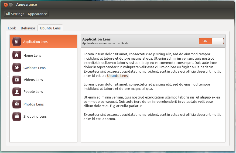Switch to the Behavior tab
The width and height of the screenshot is (236, 153).
coord(28,28)
